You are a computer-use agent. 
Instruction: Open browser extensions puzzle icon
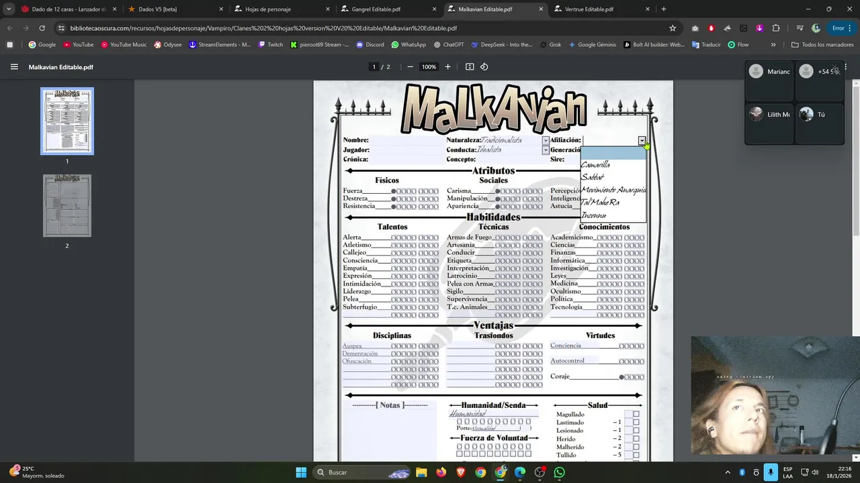click(x=776, y=28)
